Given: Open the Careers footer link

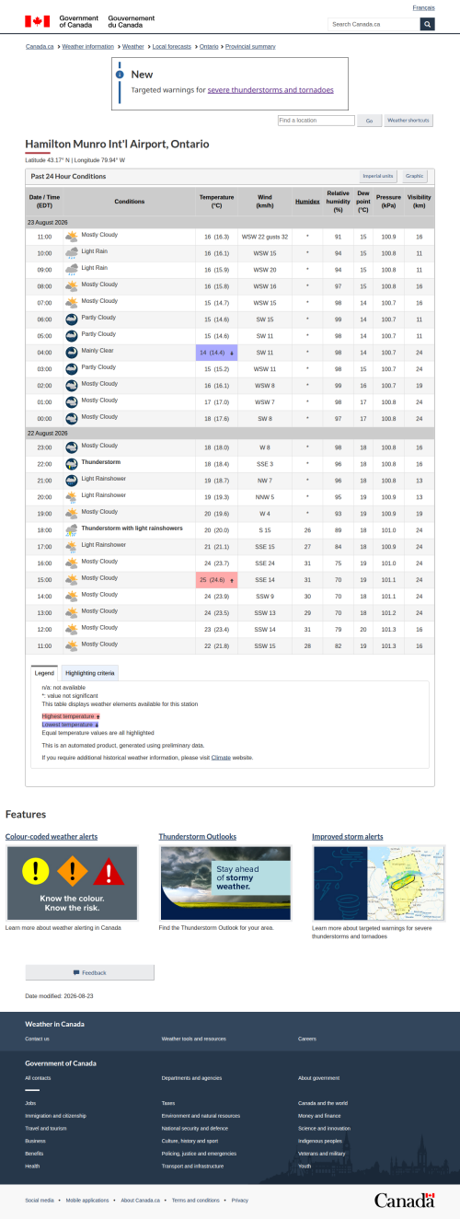Looking at the screenshot, I should coord(307,1039).
